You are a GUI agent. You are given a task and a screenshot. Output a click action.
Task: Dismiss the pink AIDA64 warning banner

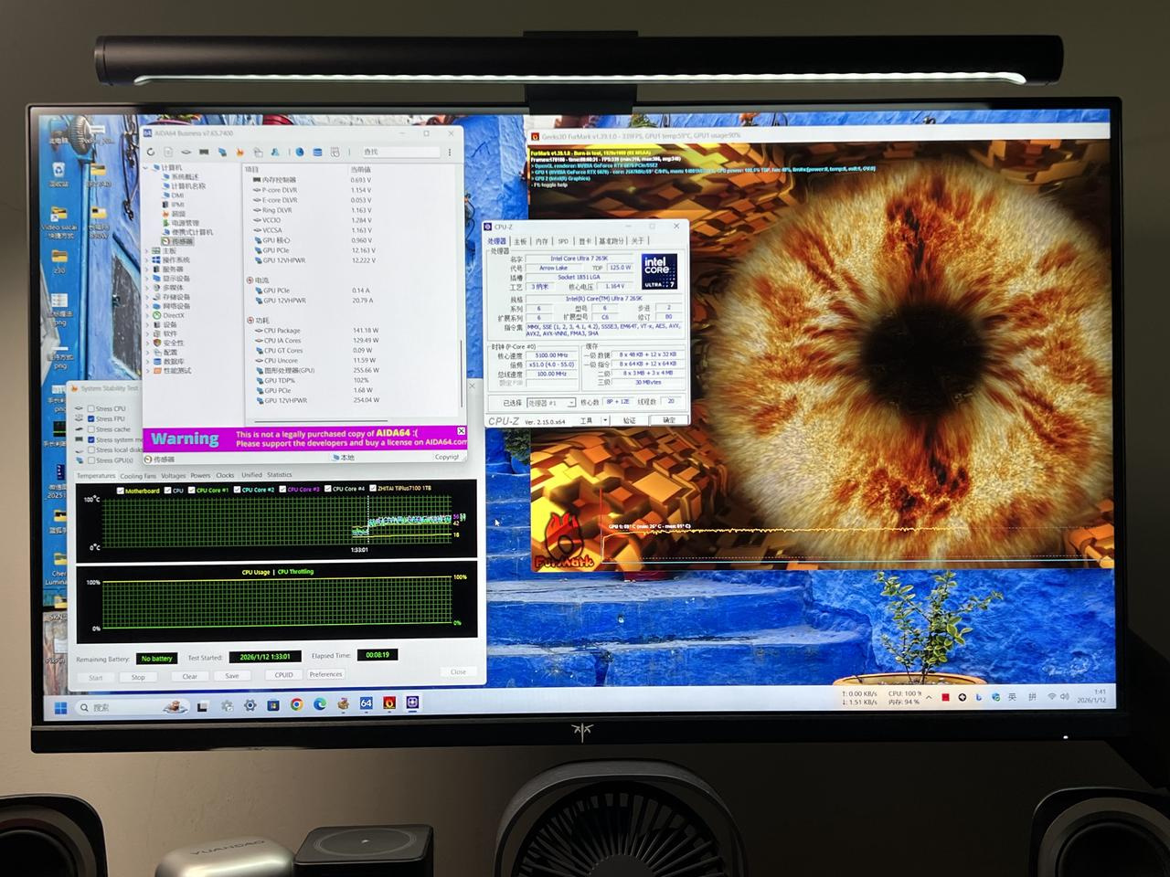click(461, 431)
